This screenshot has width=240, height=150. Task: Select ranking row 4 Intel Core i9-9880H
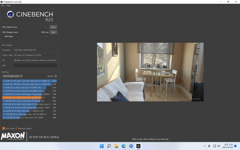coord(30,91)
